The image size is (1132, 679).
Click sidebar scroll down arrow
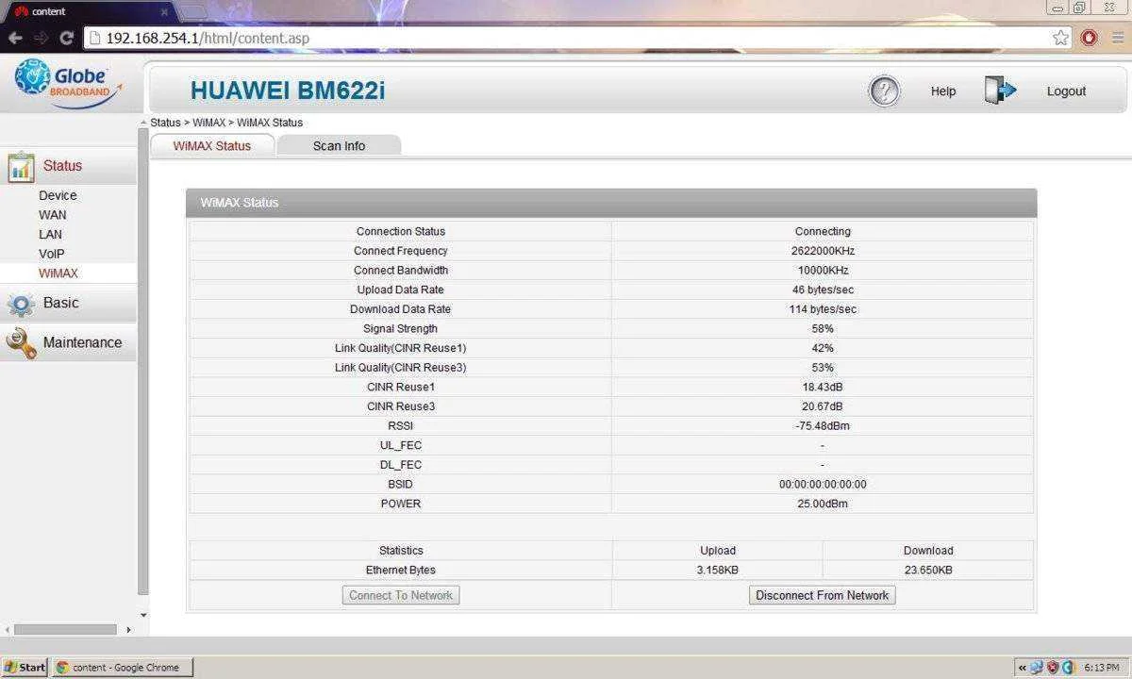[143, 615]
